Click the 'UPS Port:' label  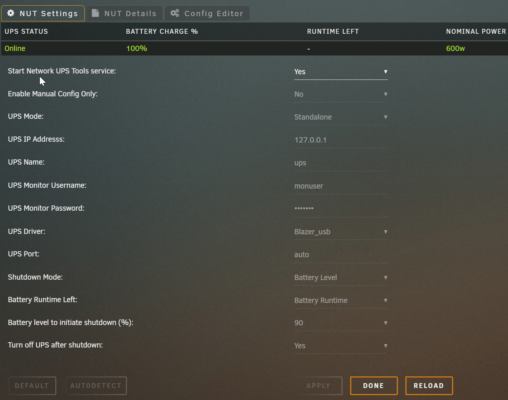tap(24, 254)
